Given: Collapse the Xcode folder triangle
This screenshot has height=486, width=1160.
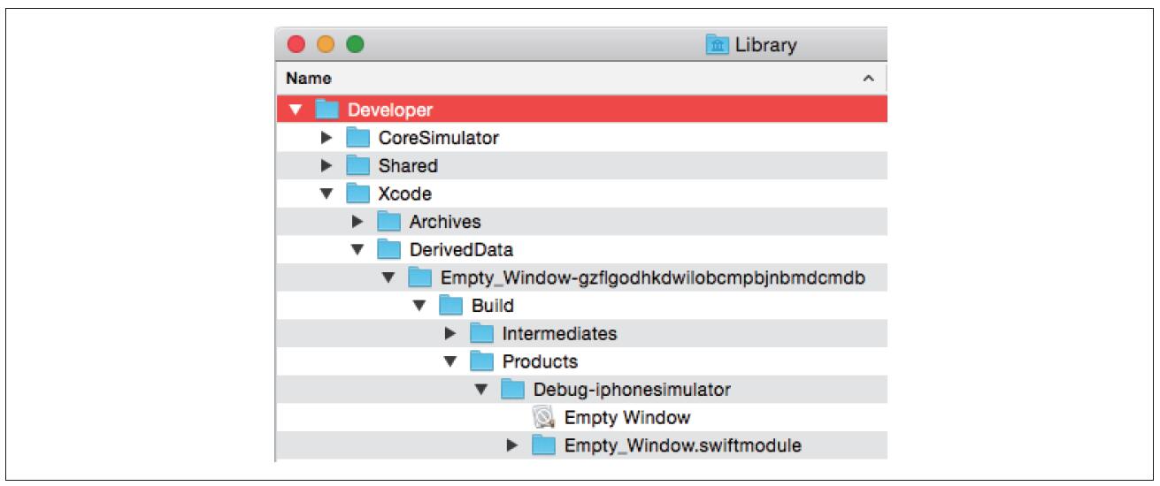Looking at the screenshot, I should click(x=326, y=194).
